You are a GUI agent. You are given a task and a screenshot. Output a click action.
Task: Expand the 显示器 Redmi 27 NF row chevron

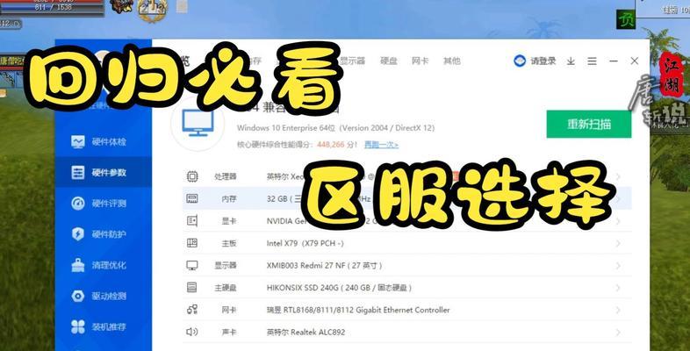point(618,266)
